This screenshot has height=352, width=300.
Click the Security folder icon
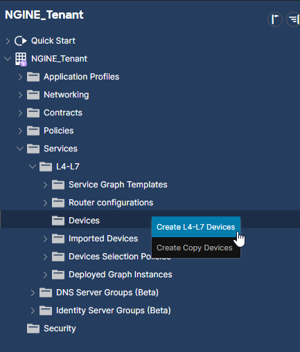click(33, 328)
